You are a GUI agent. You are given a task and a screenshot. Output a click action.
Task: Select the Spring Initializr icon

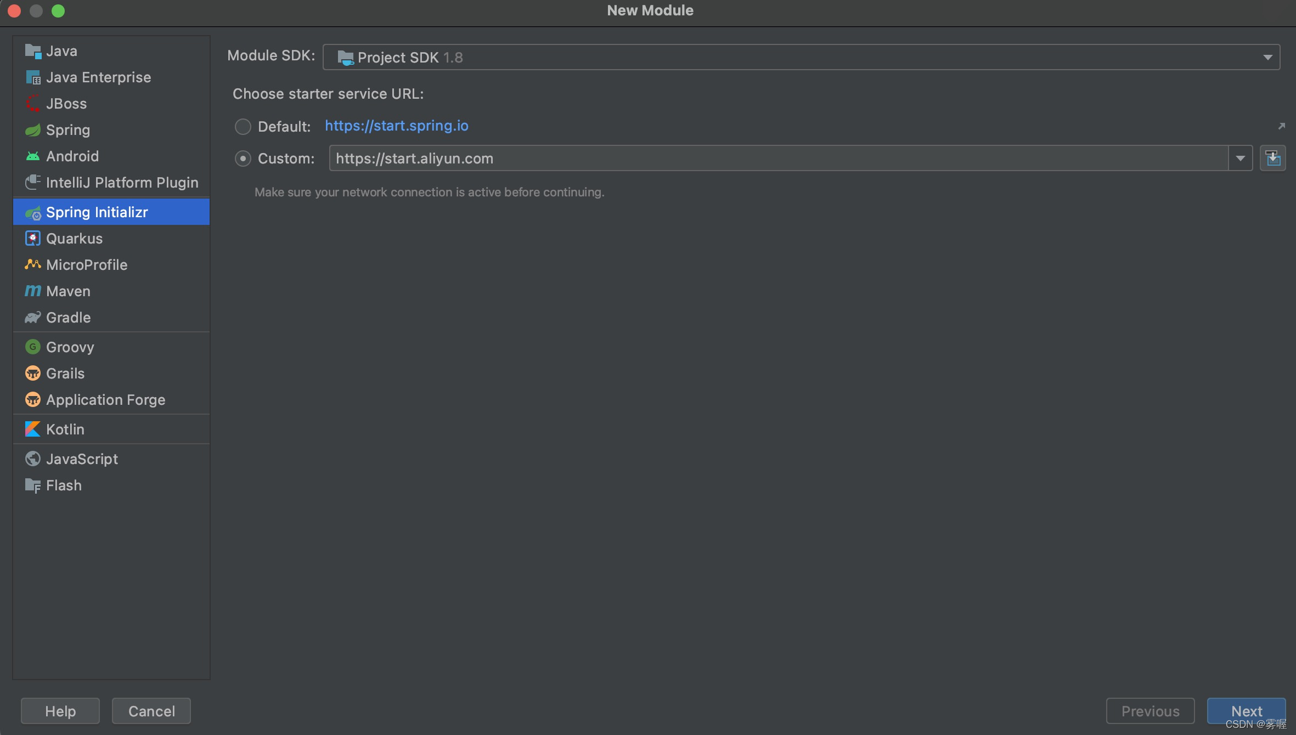click(x=33, y=212)
